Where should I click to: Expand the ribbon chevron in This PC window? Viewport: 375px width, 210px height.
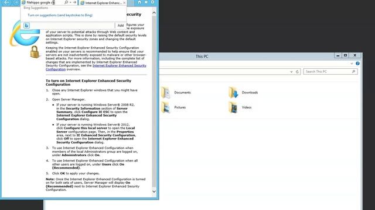coord(352,64)
